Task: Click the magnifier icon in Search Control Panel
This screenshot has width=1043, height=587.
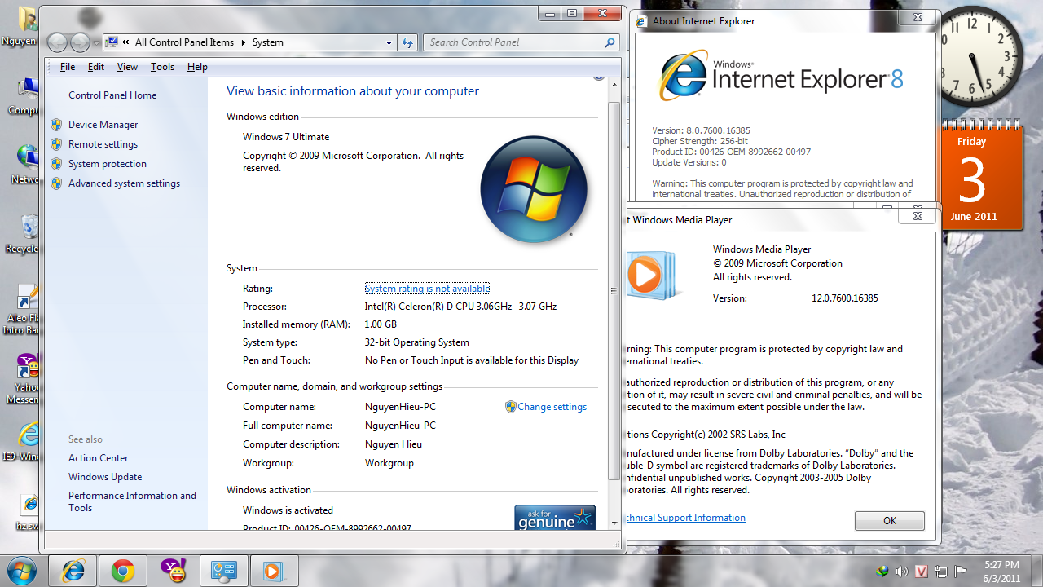Action: (x=610, y=42)
